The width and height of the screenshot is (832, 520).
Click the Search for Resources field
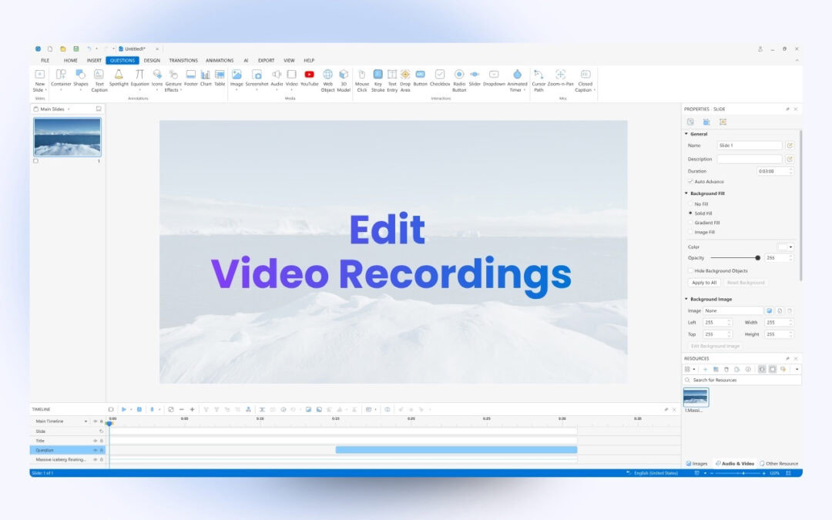pos(741,380)
